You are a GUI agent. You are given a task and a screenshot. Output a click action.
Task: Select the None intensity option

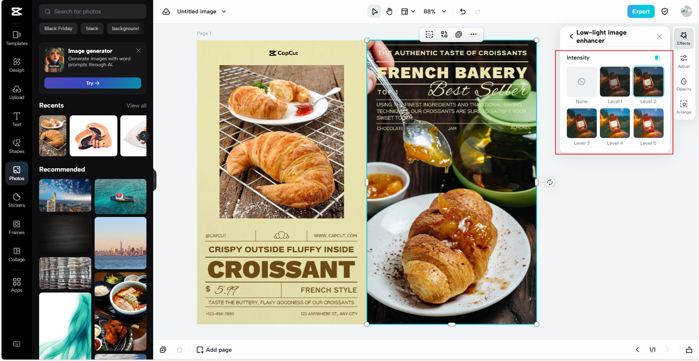click(581, 82)
